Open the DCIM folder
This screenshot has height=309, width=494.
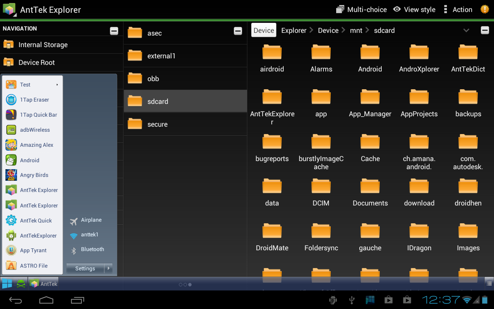[x=321, y=192]
